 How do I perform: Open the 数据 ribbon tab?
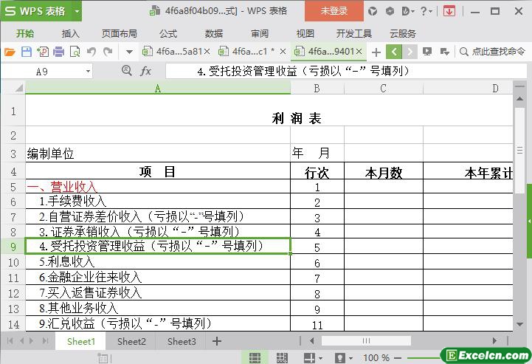[214, 34]
